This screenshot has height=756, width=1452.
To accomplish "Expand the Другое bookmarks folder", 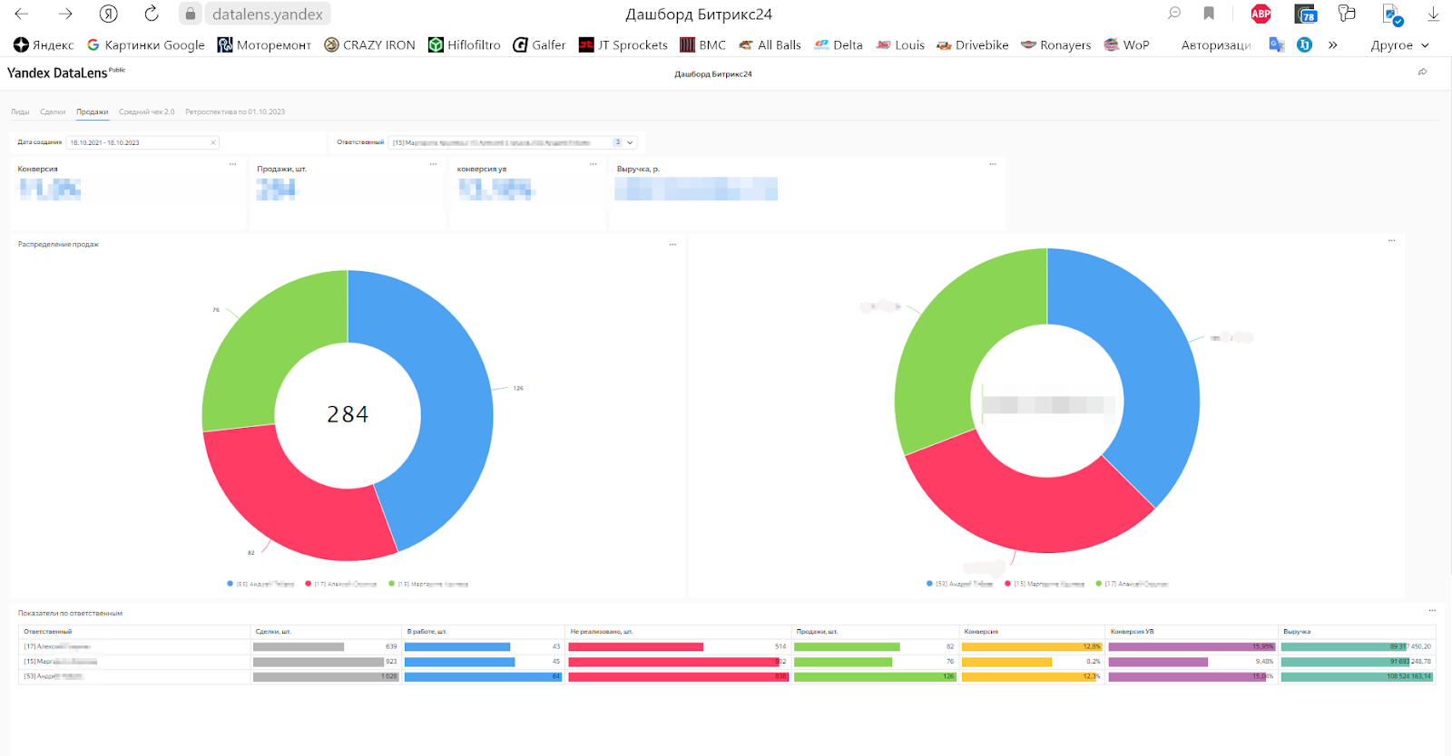I will click(x=1399, y=44).
